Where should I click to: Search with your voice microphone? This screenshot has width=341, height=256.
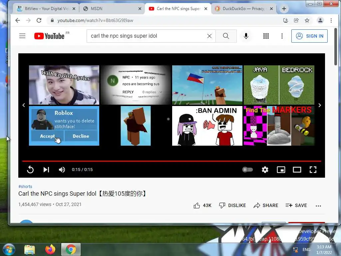246,36
